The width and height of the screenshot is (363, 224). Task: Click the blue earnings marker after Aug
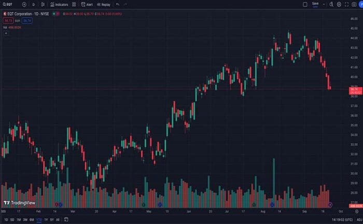point(272,205)
